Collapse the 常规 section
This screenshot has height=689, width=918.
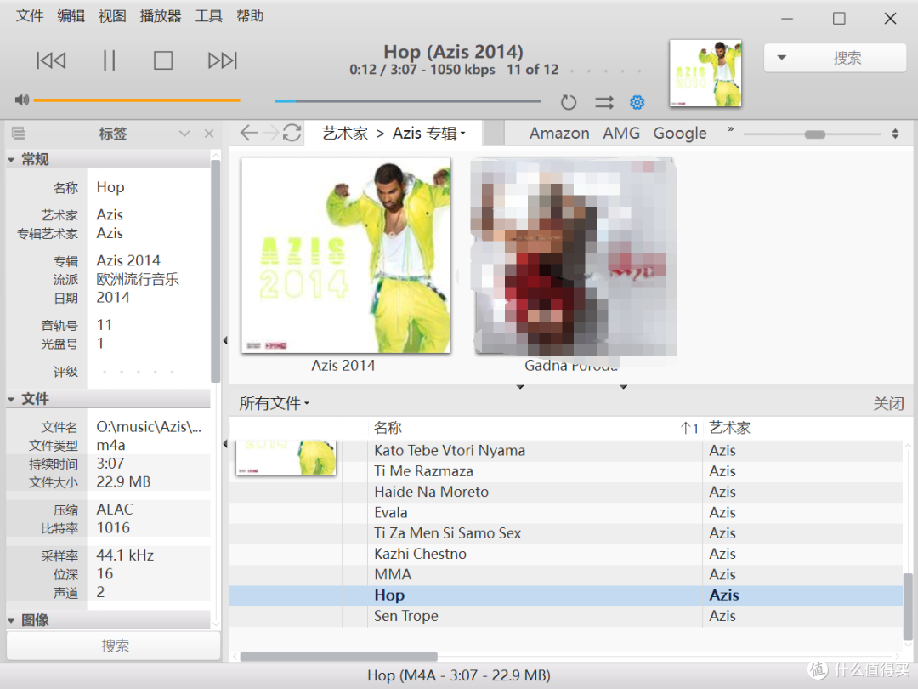click(x=11, y=159)
